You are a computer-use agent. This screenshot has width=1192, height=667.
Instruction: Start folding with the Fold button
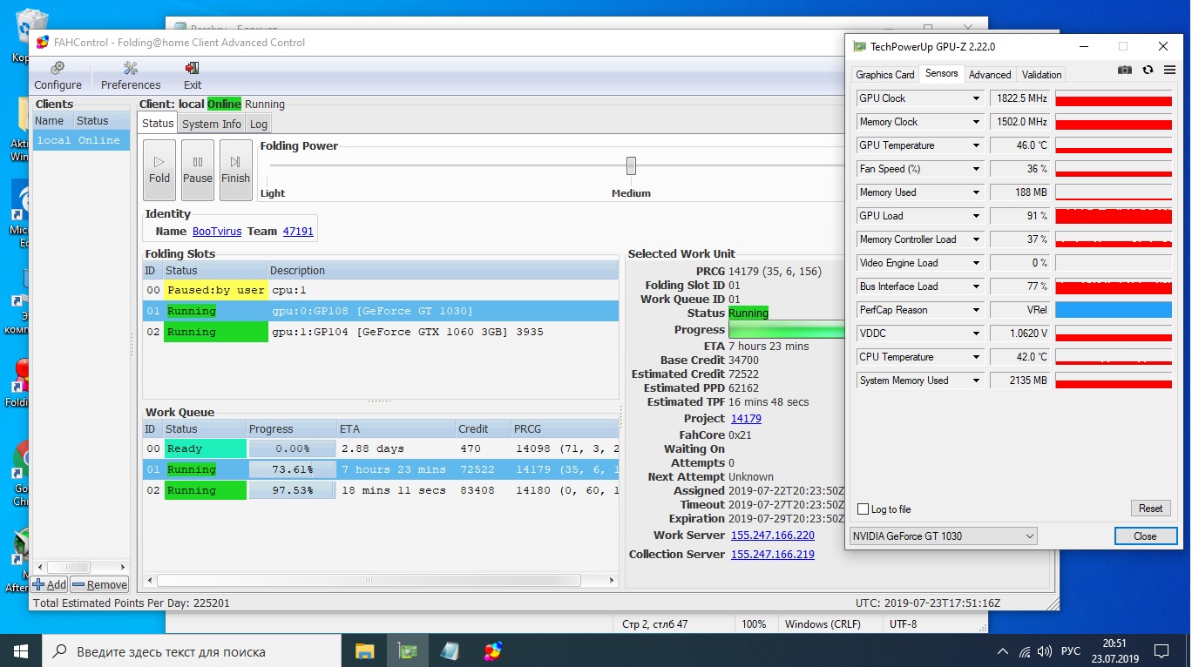coord(159,170)
